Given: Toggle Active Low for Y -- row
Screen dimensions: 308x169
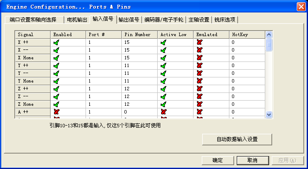Looking at the screenshot, I should click(163, 74).
